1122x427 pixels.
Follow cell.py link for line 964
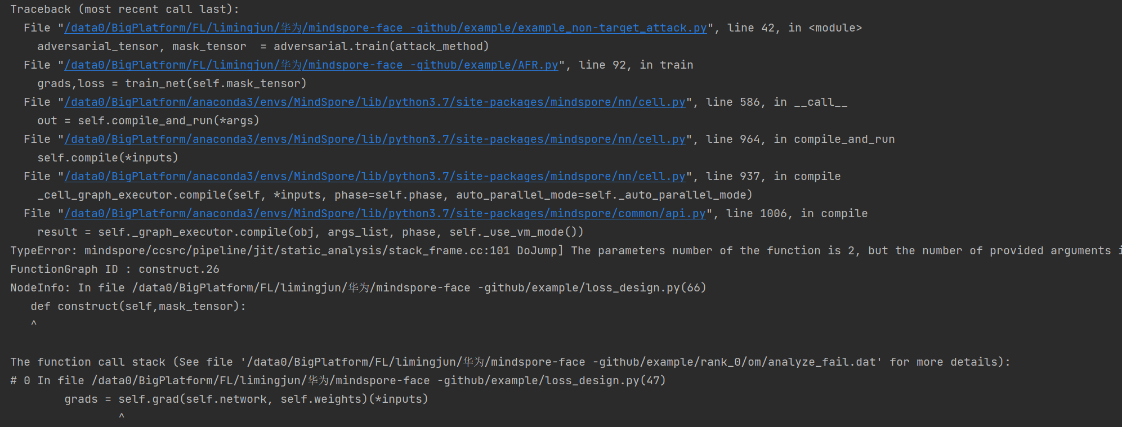tap(375, 140)
